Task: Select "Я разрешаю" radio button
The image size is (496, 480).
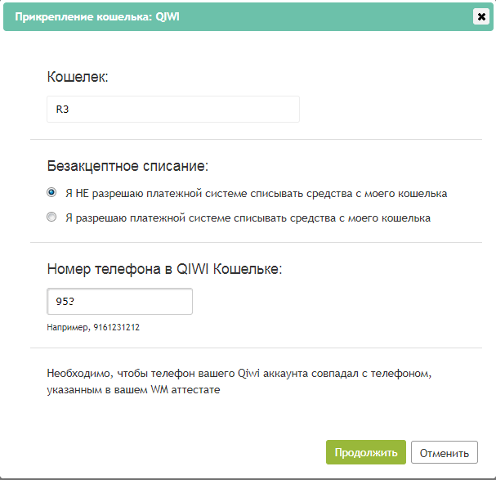Action: [x=51, y=217]
